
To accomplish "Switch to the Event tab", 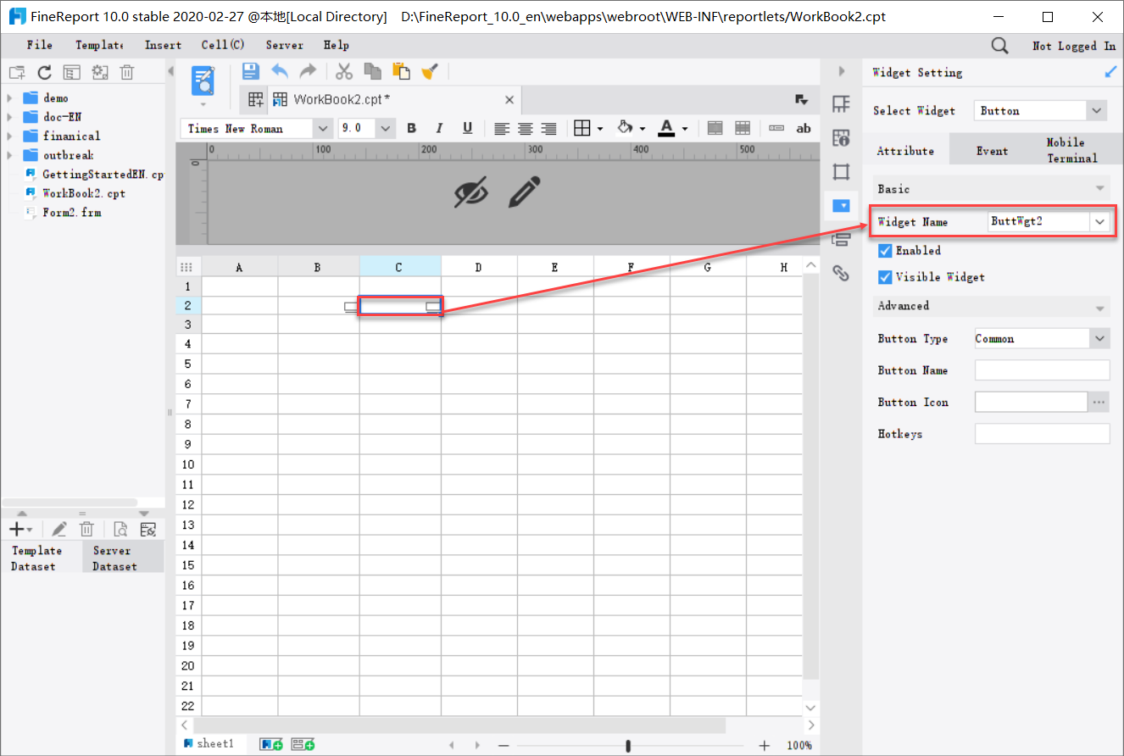I will [x=992, y=151].
